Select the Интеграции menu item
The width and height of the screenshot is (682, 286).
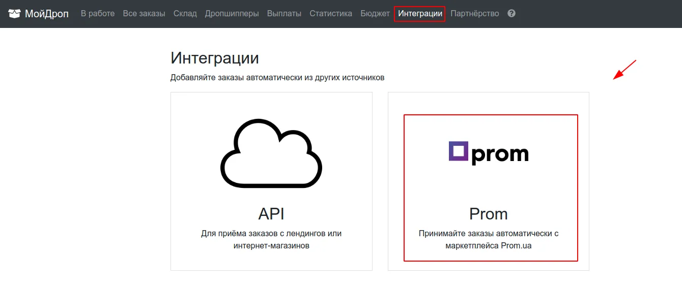click(x=420, y=14)
